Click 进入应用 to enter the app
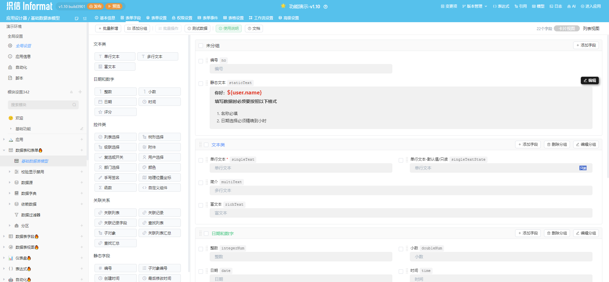 pyautogui.click(x=591, y=6)
